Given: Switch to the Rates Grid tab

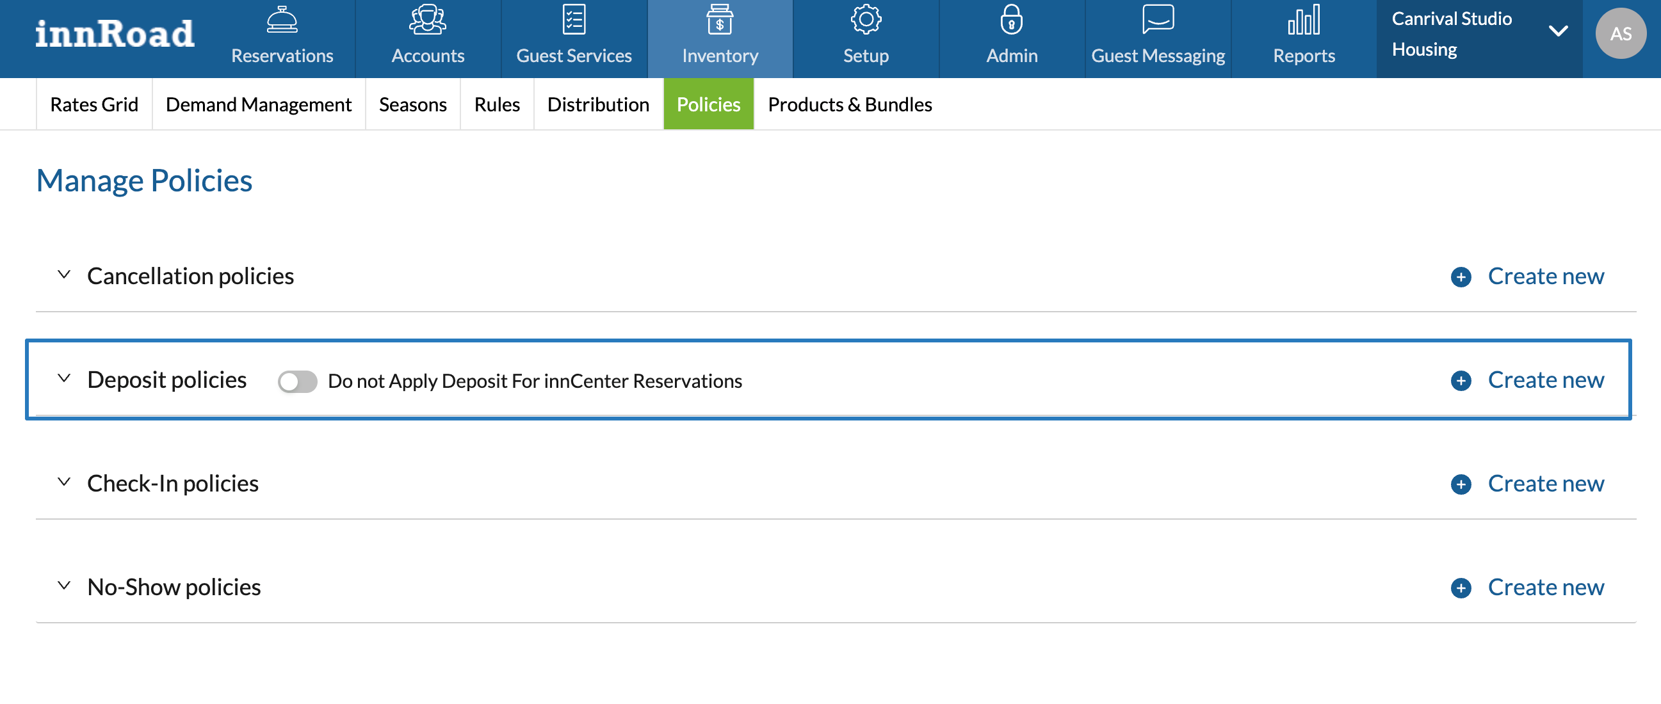Looking at the screenshot, I should click(x=94, y=104).
